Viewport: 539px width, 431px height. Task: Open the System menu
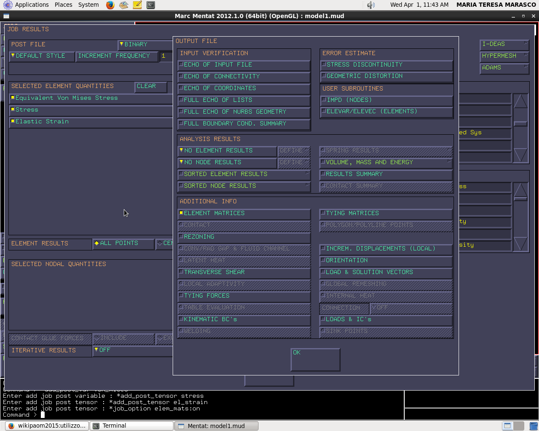(88, 5)
